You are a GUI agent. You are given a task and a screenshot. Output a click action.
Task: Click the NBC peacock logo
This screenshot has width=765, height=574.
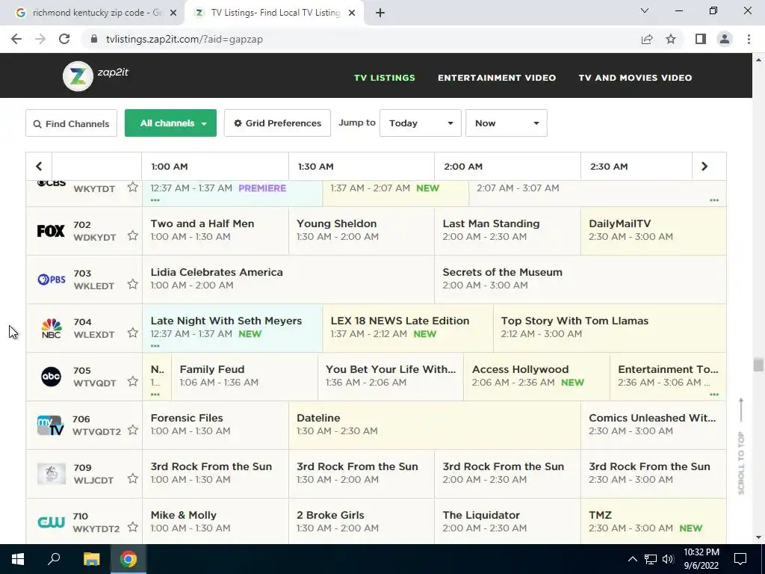[x=52, y=329]
